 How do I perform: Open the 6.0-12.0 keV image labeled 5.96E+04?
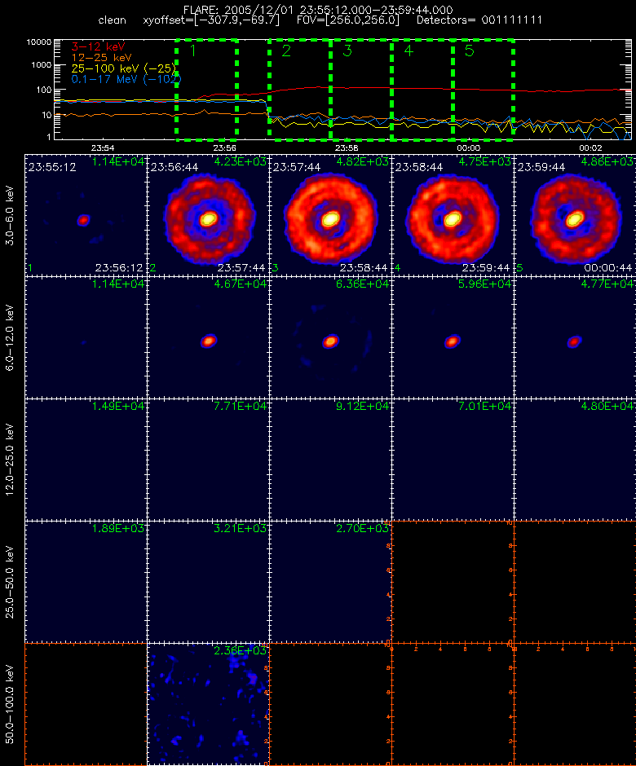point(453,337)
